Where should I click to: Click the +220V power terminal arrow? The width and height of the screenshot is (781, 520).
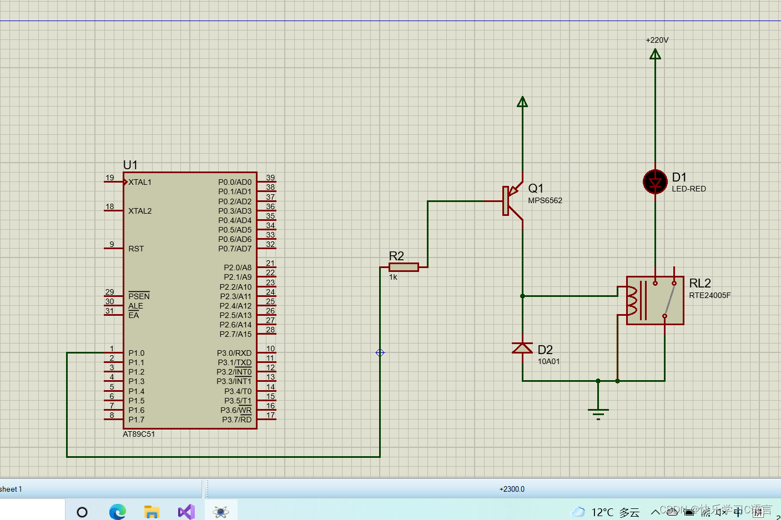coord(655,54)
